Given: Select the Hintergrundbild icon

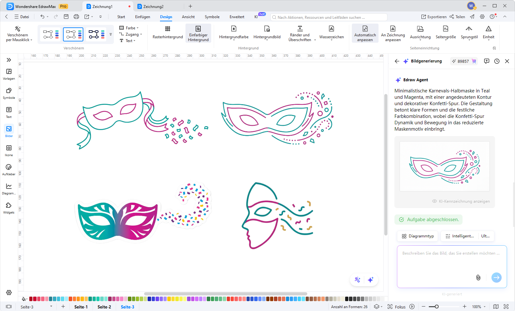Looking at the screenshot, I should [267, 29].
